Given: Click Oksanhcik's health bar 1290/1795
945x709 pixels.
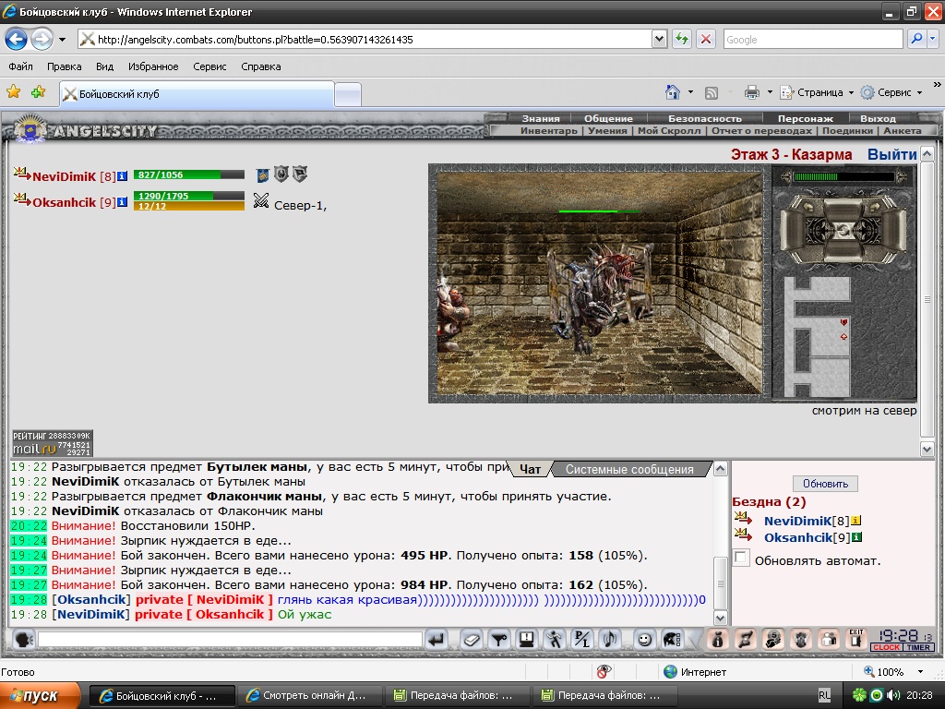Looking at the screenshot, I should (188, 196).
